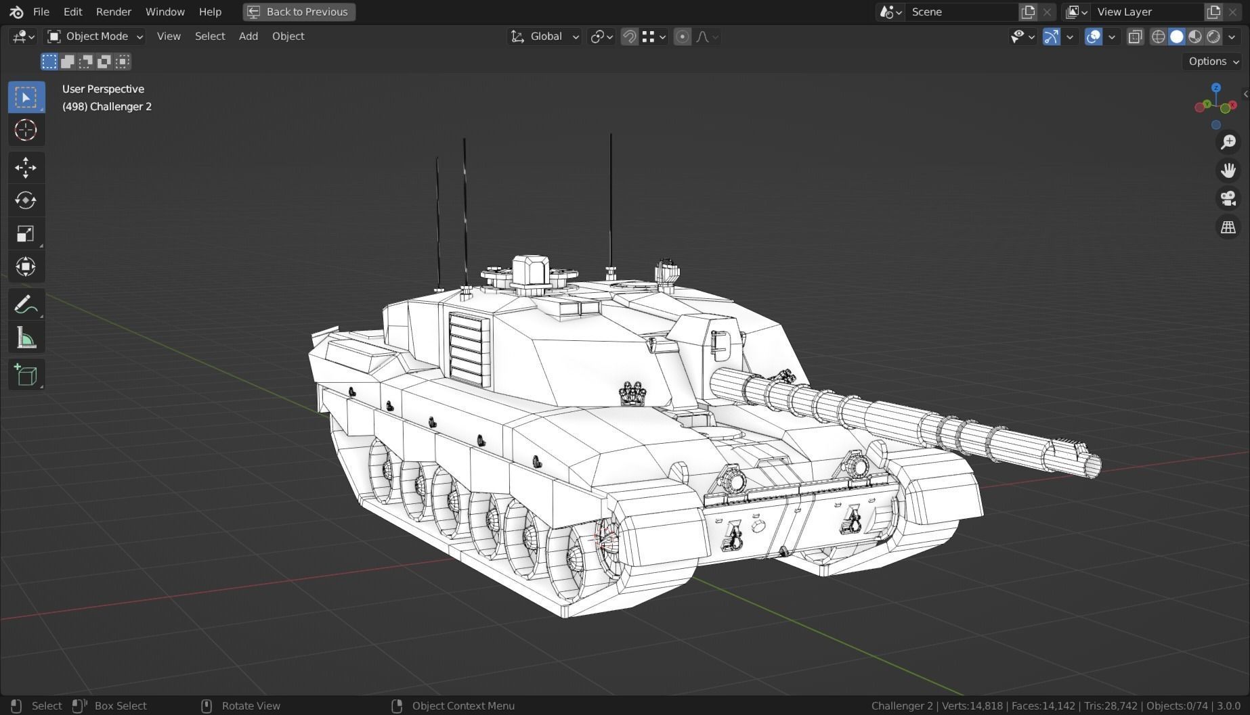This screenshot has height=715, width=1250.
Task: Switch perspective/orthographic with grid icon
Action: pyautogui.click(x=1228, y=227)
